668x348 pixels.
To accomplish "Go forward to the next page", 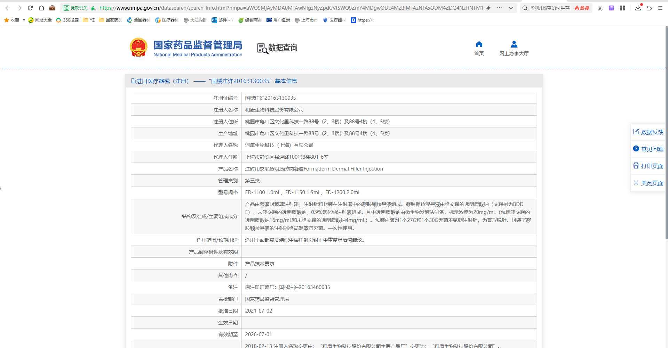I will pos(19,8).
